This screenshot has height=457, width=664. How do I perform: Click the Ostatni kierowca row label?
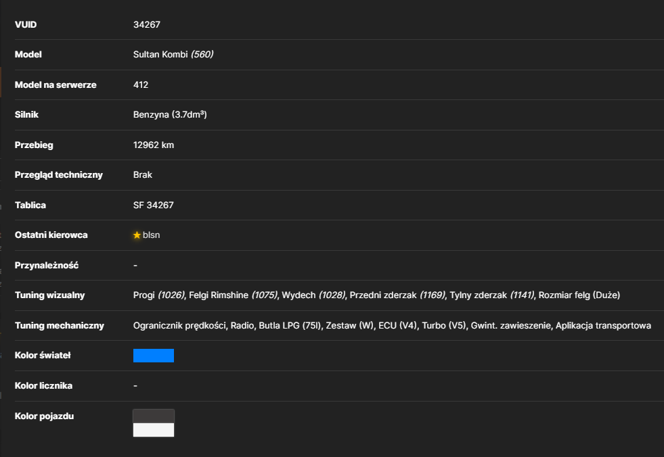(x=51, y=235)
